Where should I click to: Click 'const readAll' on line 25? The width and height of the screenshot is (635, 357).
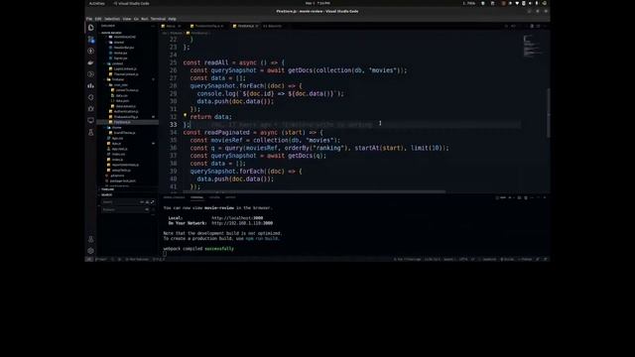[x=205, y=62]
